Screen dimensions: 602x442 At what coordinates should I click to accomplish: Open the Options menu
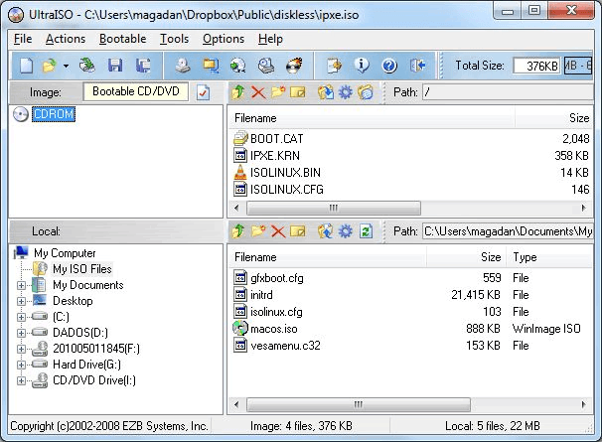click(224, 39)
